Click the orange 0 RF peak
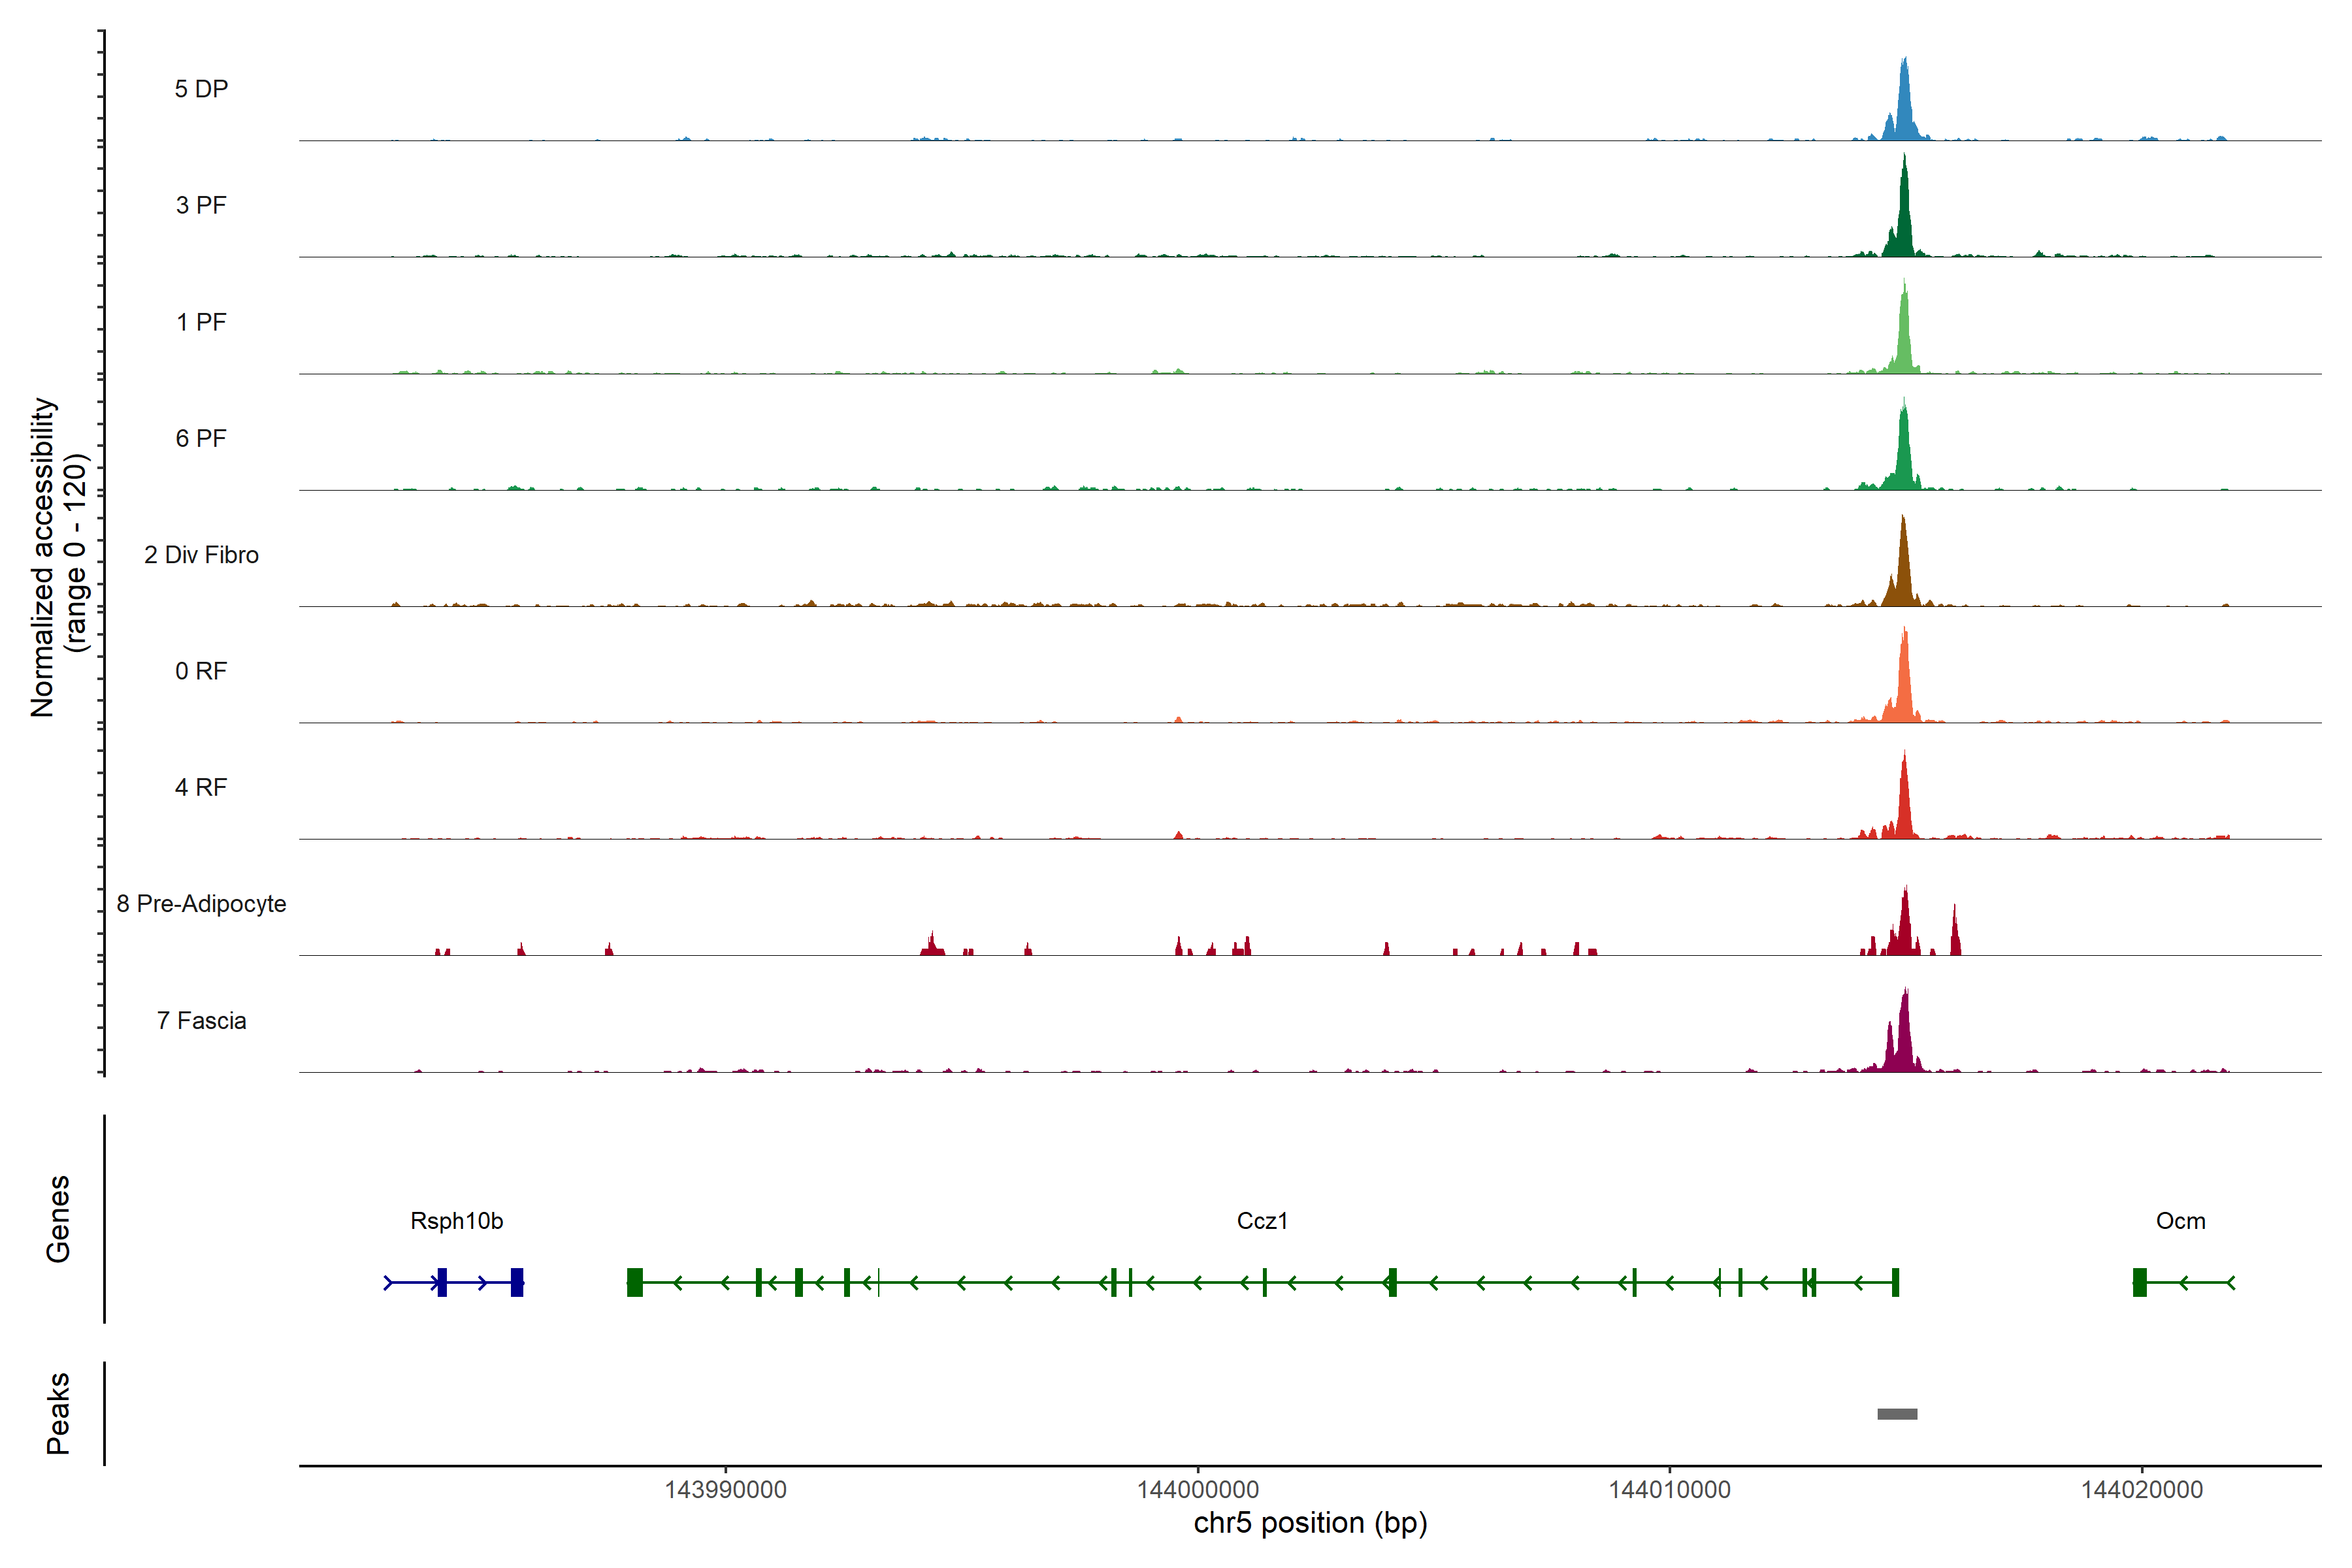This screenshot has width=2352, height=1568. coord(1904,690)
